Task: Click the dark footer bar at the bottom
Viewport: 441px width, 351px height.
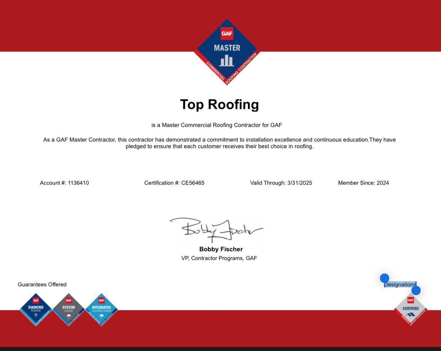Action: [x=220, y=348]
